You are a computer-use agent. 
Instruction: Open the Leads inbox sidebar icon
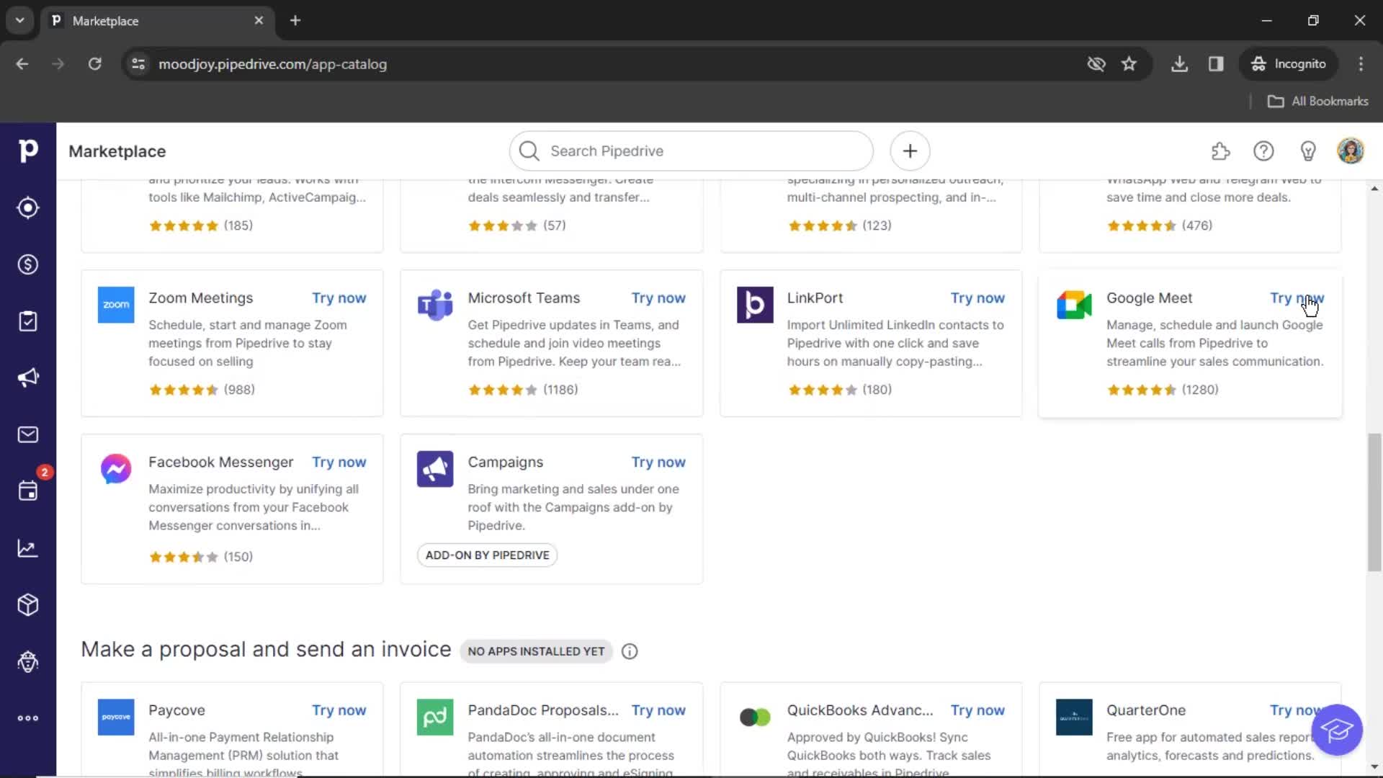27,208
